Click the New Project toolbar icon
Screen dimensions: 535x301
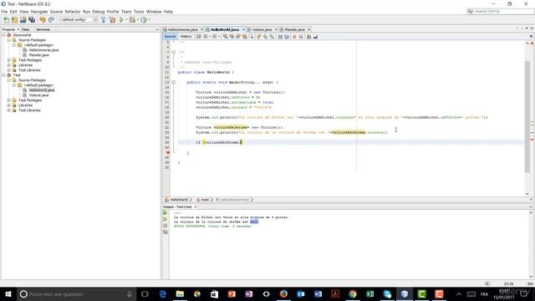click(x=14, y=20)
